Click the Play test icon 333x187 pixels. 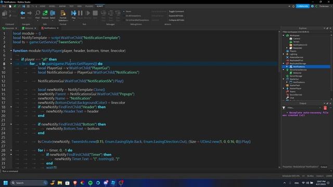(x=74, y=13)
